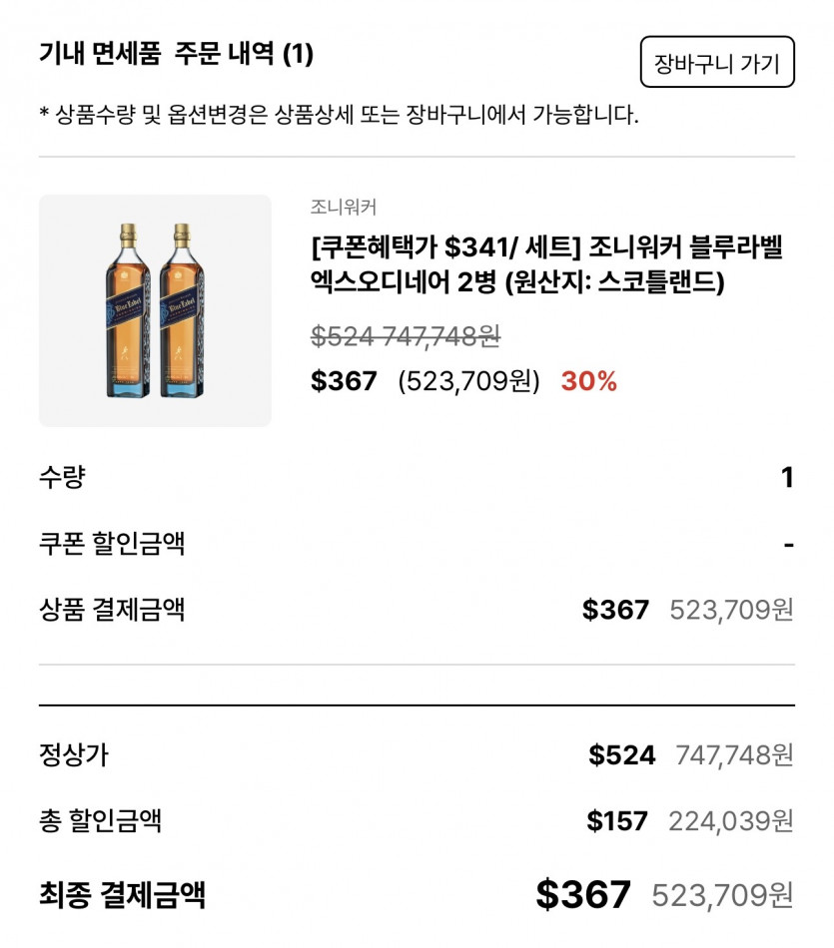Click the 기내 면세품 주문 내역 heading
Viewport: 834px width, 948px height.
click(176, 54)
